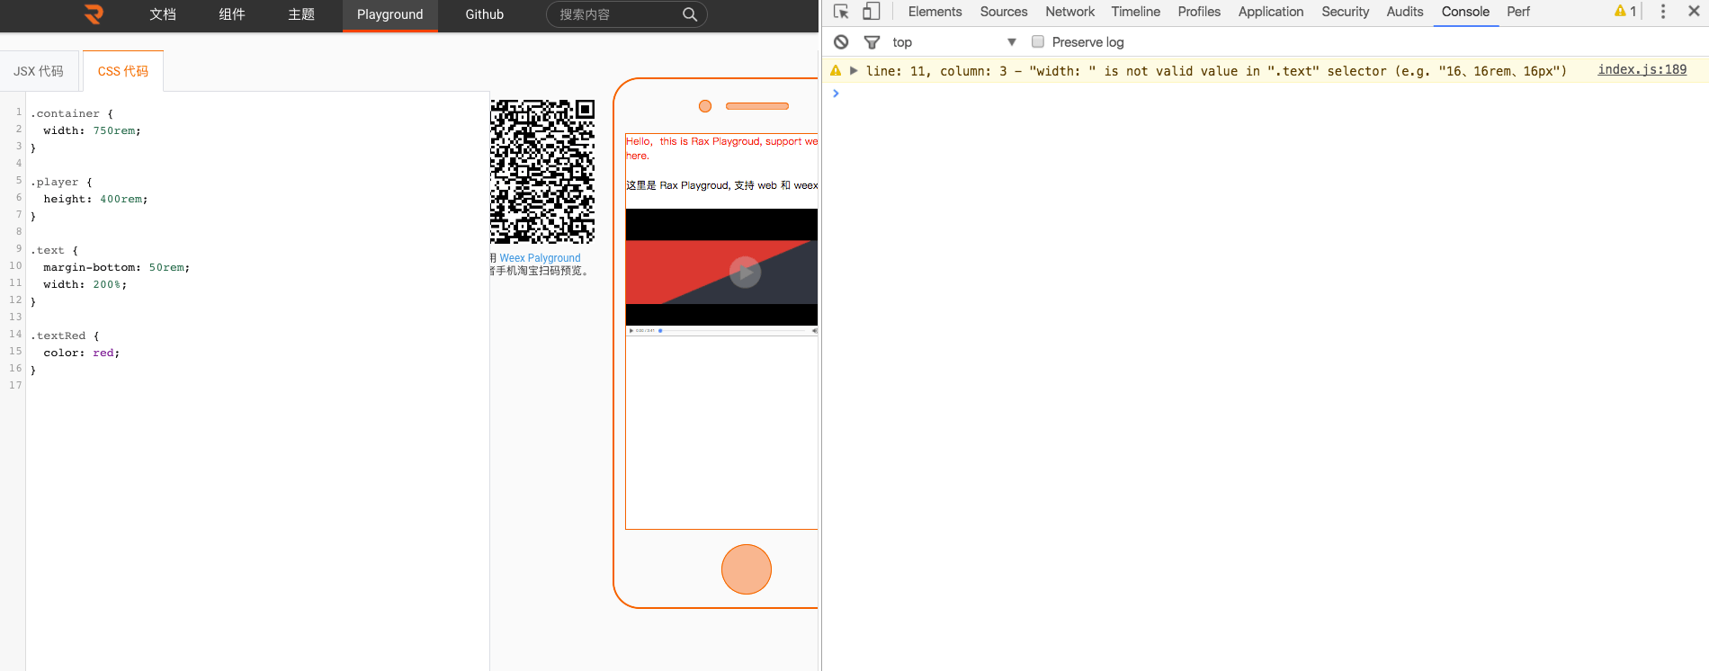Follow the Weex Palyground link
Viewport: 1709px width, 671px height.
click(540, 258)
